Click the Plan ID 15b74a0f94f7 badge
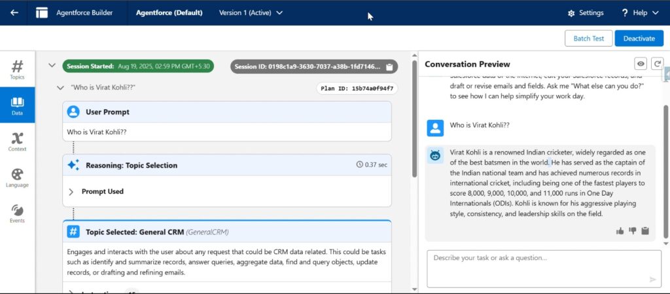670x294 pixels. pyautogui.click(x=357, y=88)
